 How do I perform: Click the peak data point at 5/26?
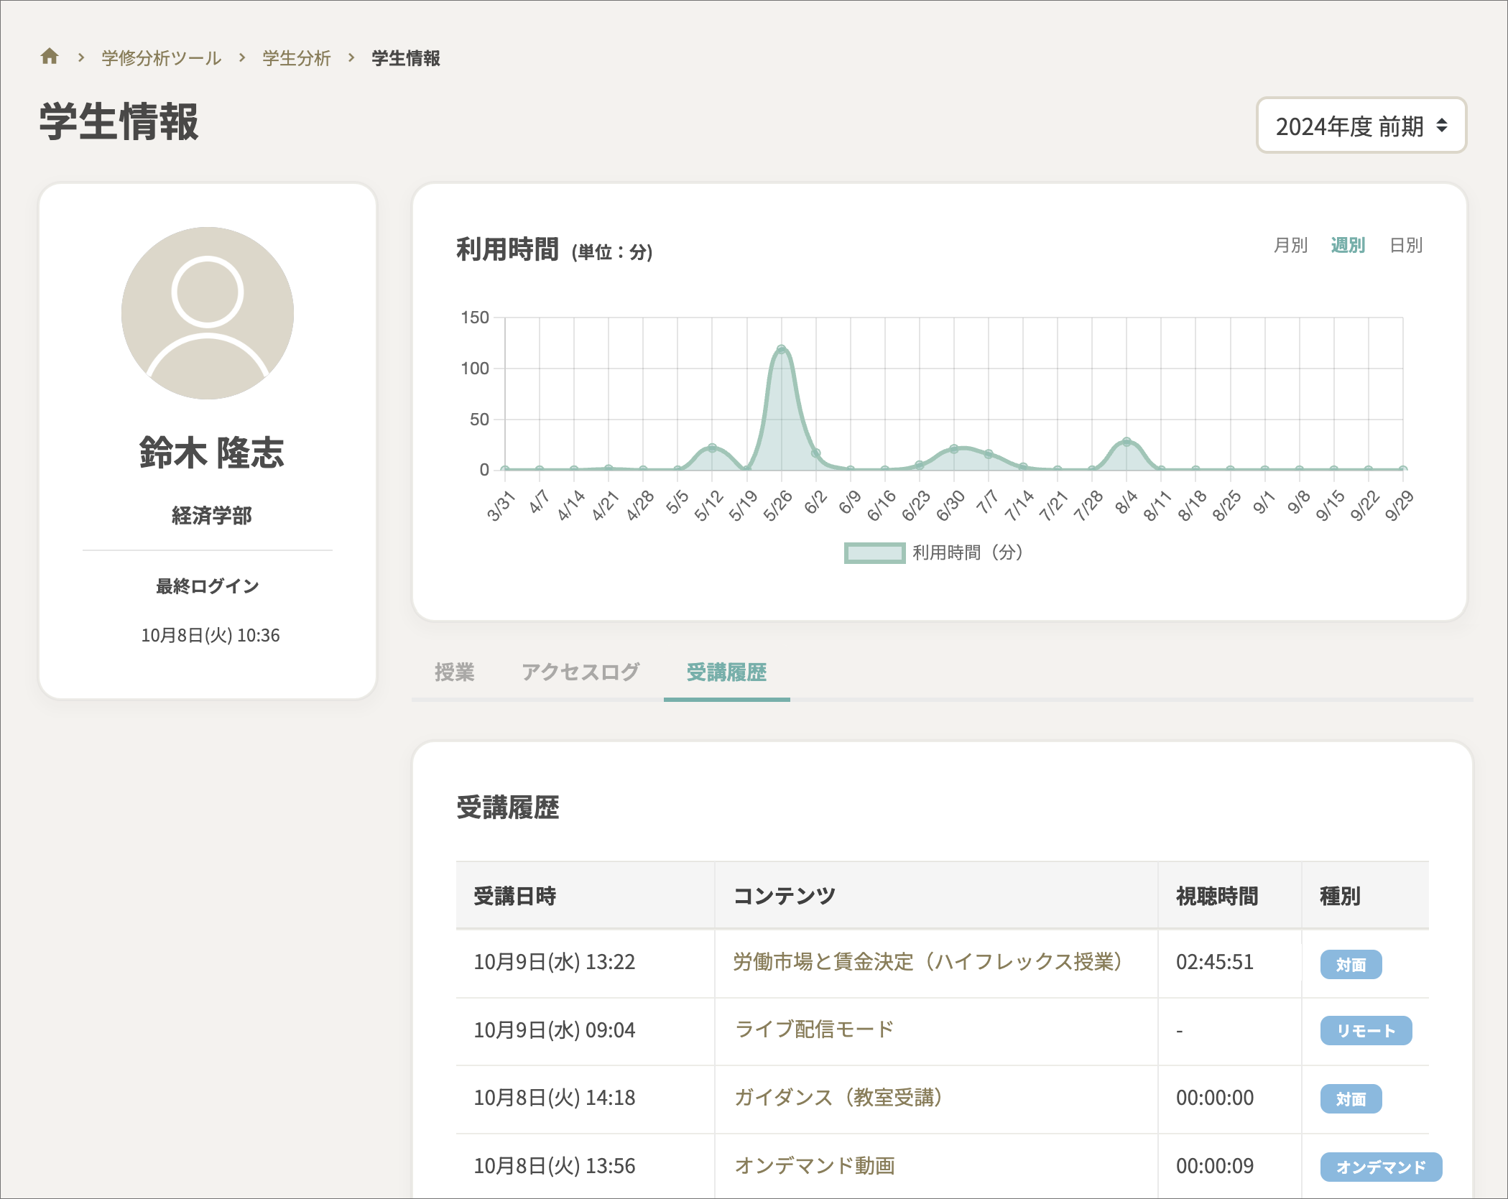coord(783,348)
